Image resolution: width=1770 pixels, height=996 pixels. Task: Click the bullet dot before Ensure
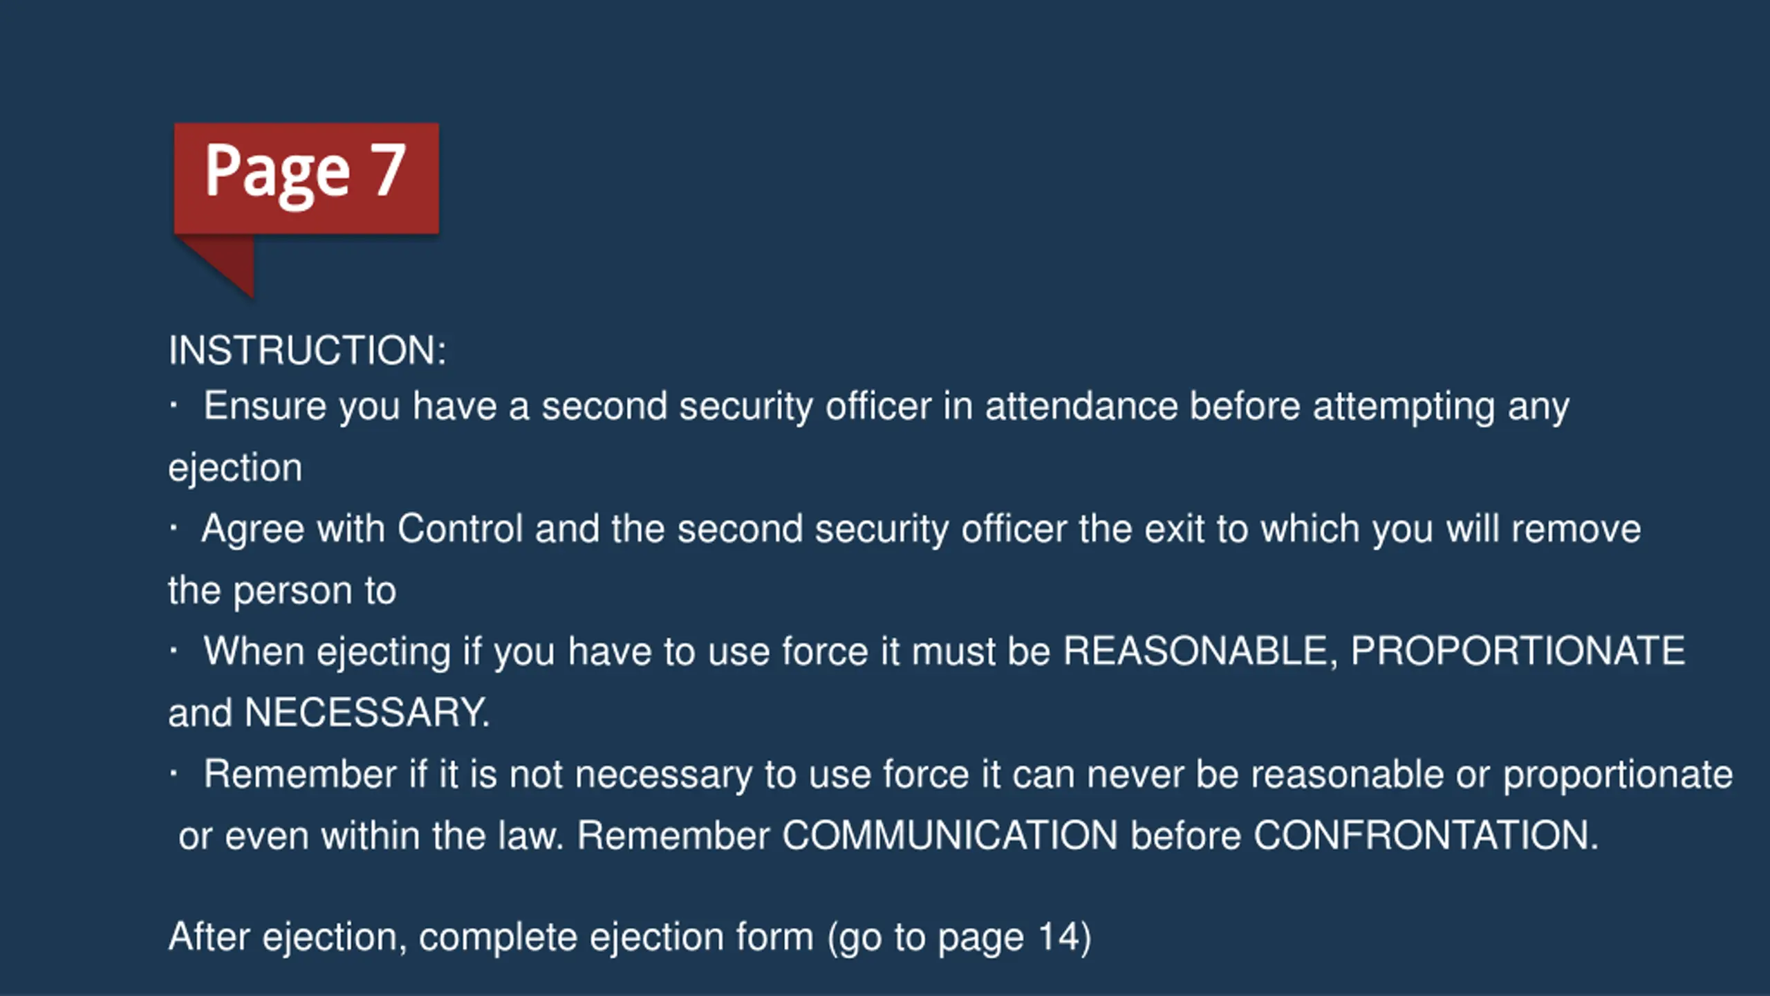coord(174,406)
